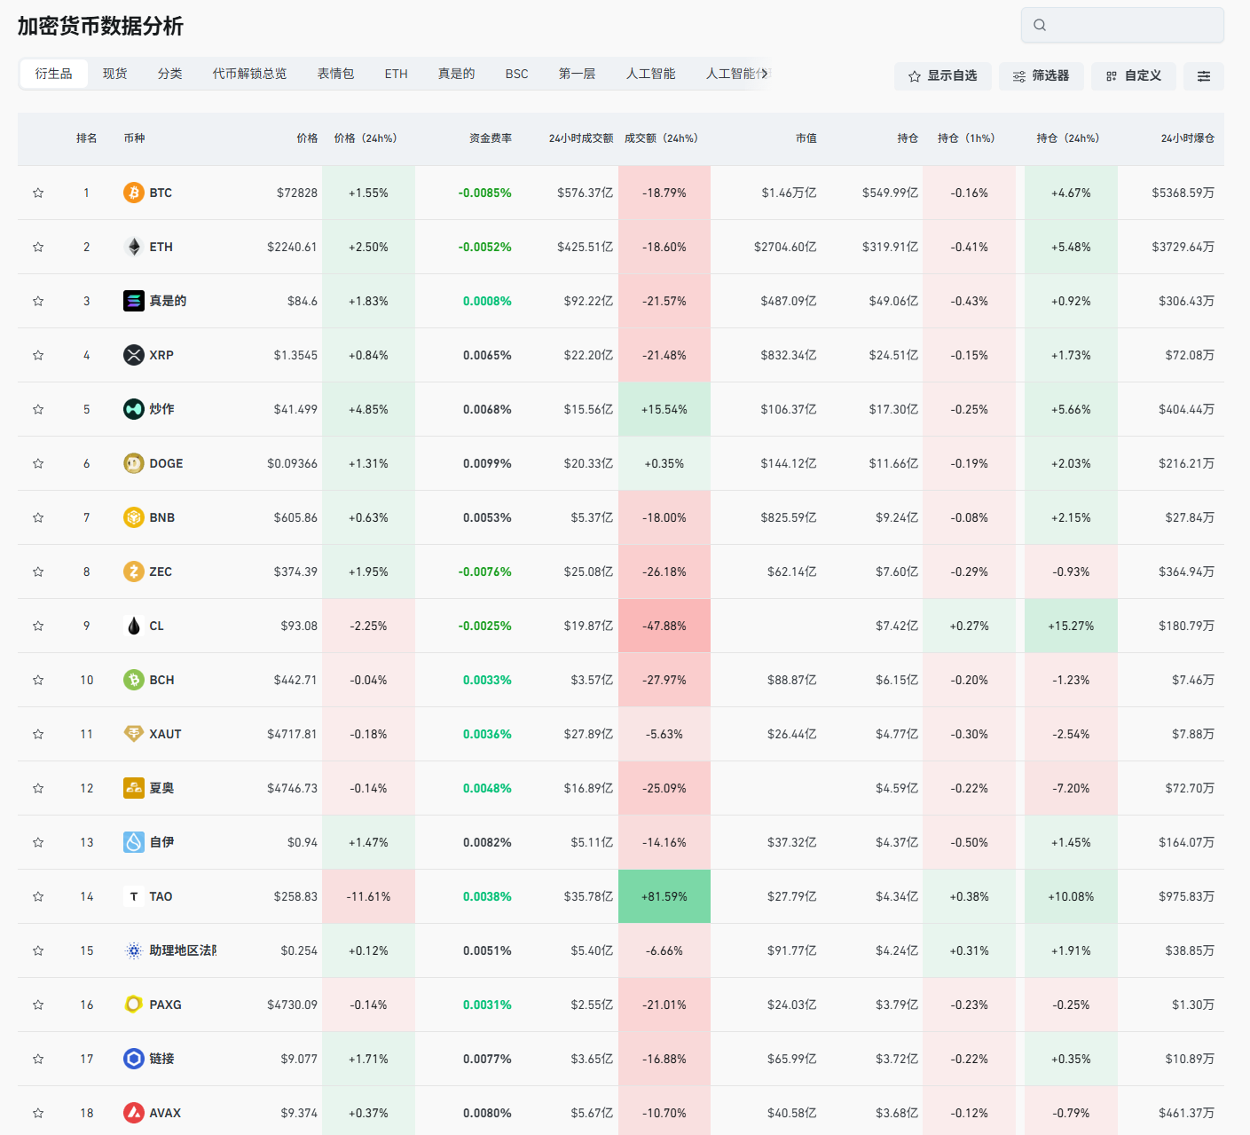Click the Ethereum diamond icon
Viewport: 1250px width, 1135px height.
click(133, 247)
